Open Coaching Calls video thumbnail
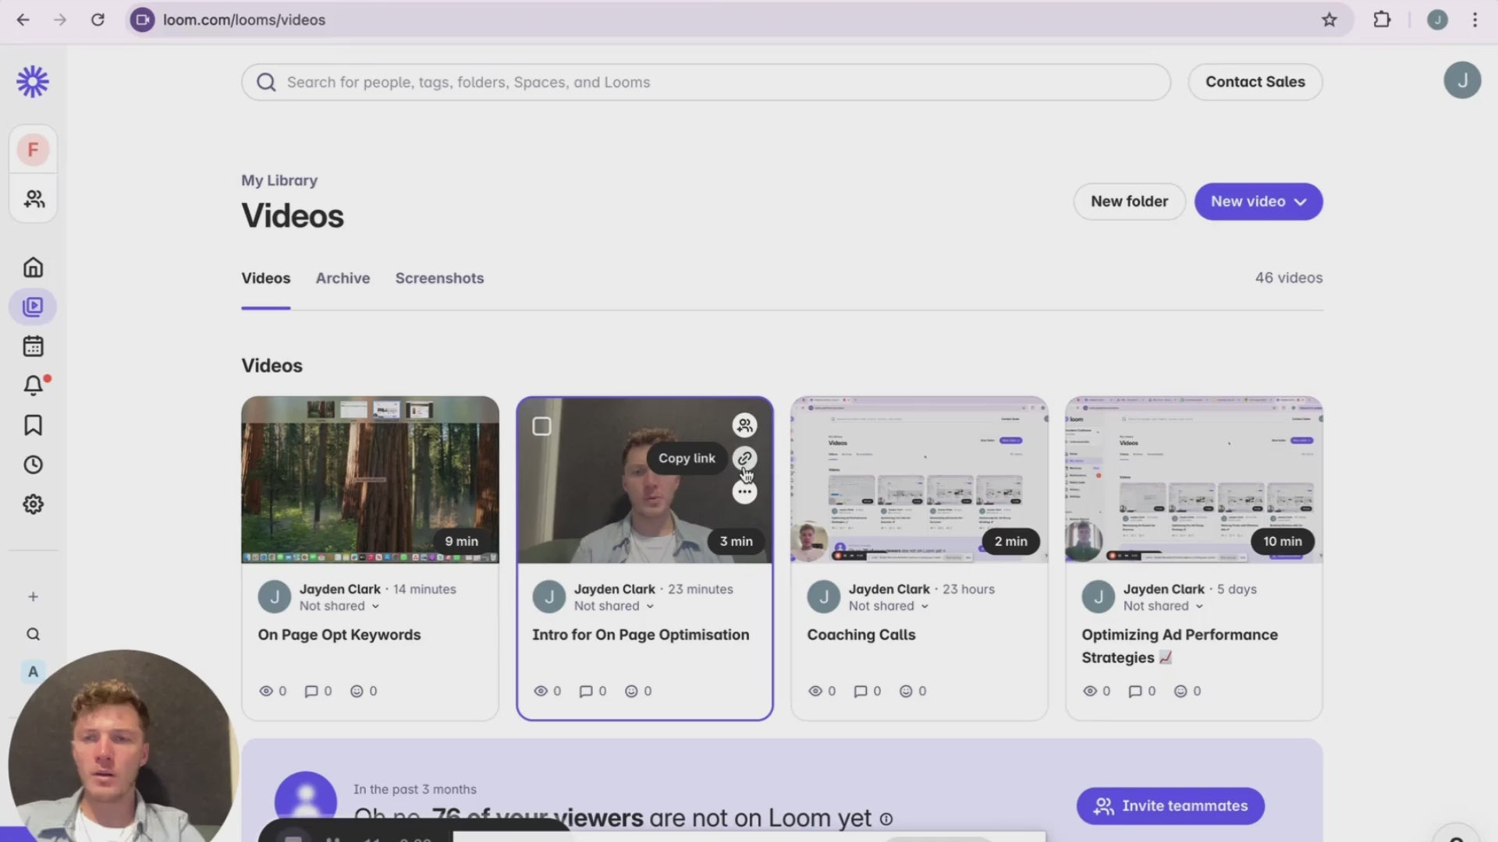The height and width of the screenshot is (842, 1498). point(919,479)
